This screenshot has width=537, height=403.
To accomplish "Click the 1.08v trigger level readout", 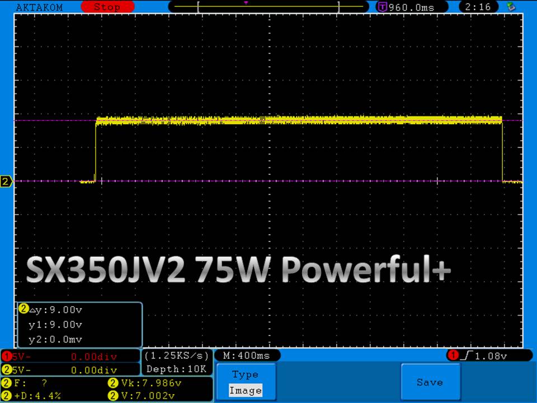I will point(495,355).
